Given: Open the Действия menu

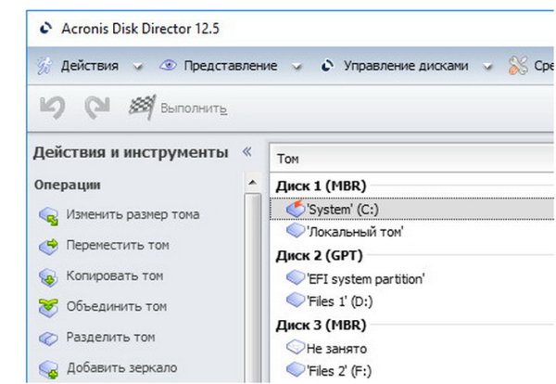Looking at the screenshot, I should pos(90,66).
